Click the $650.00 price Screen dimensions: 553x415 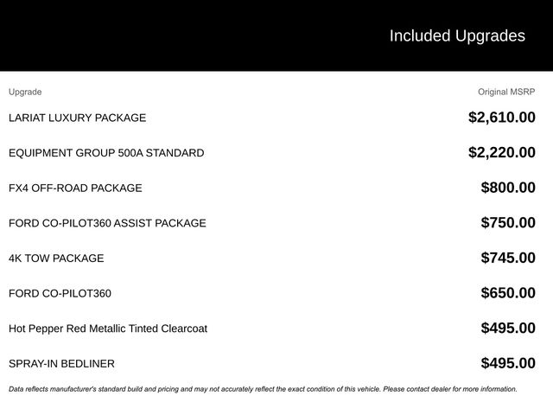tap(508, 293)
